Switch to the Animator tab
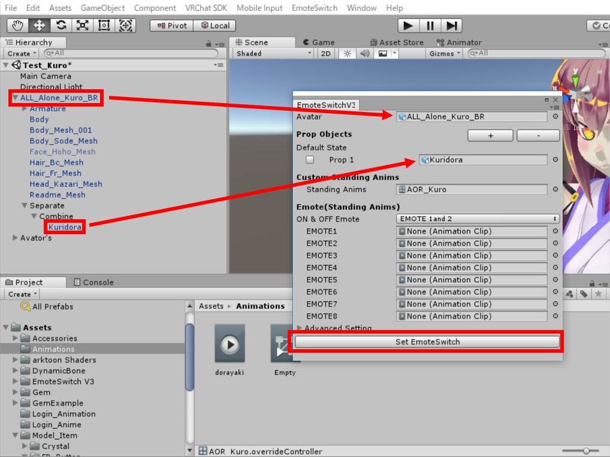Screen dimensions: 610x457 [x=459, y=43]
